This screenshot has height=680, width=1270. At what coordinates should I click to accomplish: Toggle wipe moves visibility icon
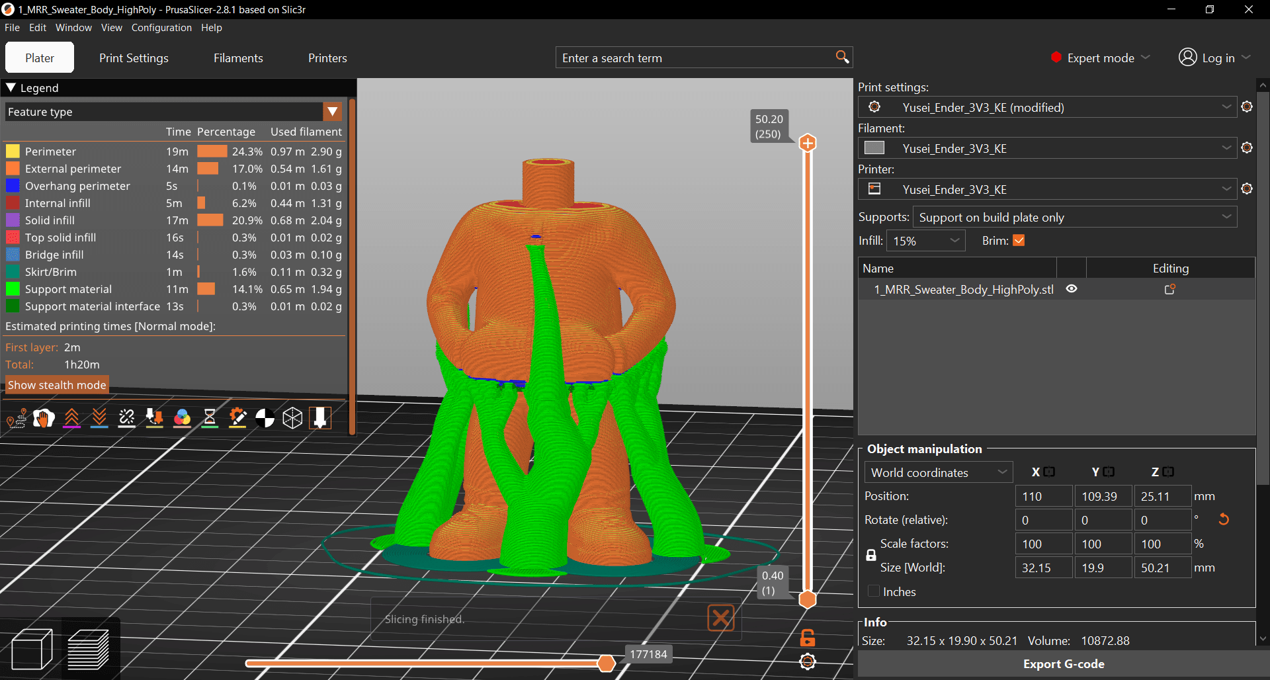(x=44, y=418)
